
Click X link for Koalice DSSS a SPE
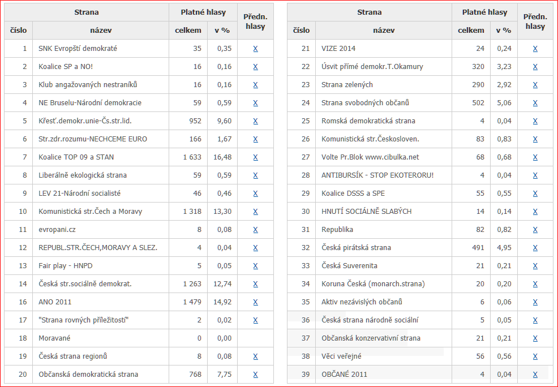535,194
